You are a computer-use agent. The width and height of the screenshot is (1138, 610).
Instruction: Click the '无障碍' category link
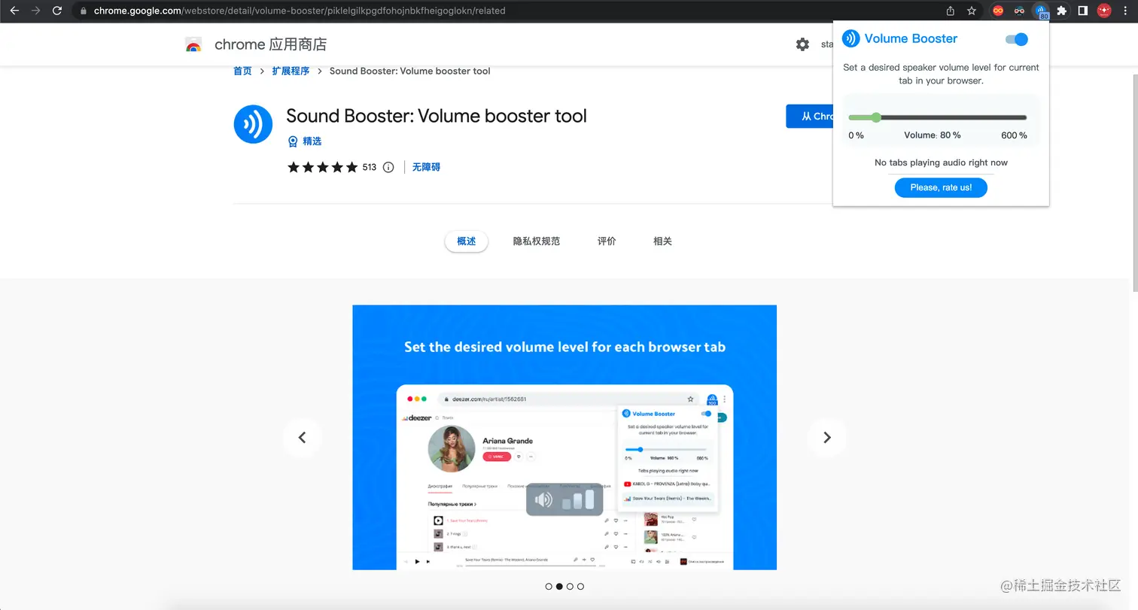pos(426,167)
